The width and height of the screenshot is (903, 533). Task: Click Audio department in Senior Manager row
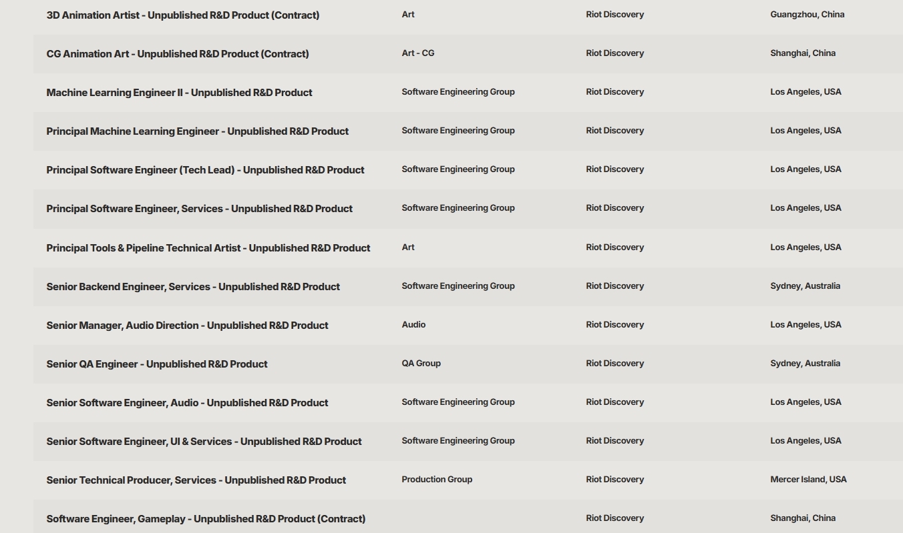tap(413, 325)
